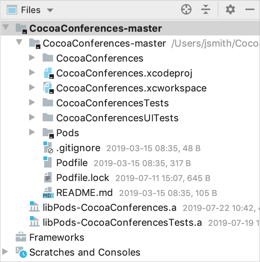260x262 pixels.
Task: Click the CocoaConferences.xcodeproj project icon
Action: pyautogui.click(x=48, y=74)
